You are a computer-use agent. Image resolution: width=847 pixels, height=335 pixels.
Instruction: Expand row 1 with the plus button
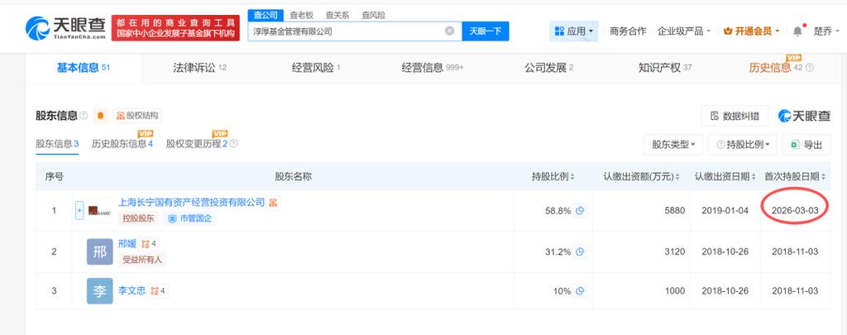pos(79,211)
